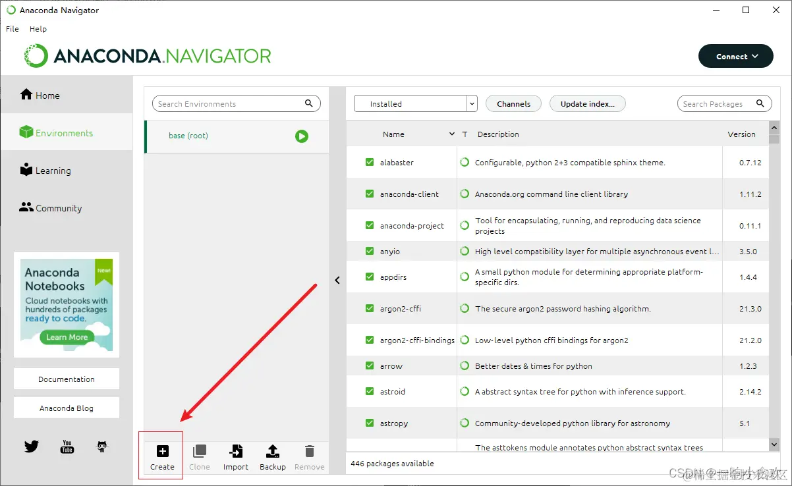This screenshot has height=486, width=792.
Task: Click anaconda-client status circle icon
Action: tap(465, 194)
